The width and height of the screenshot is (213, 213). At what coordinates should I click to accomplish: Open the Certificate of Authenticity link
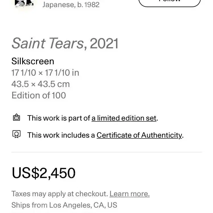[139, 135]
